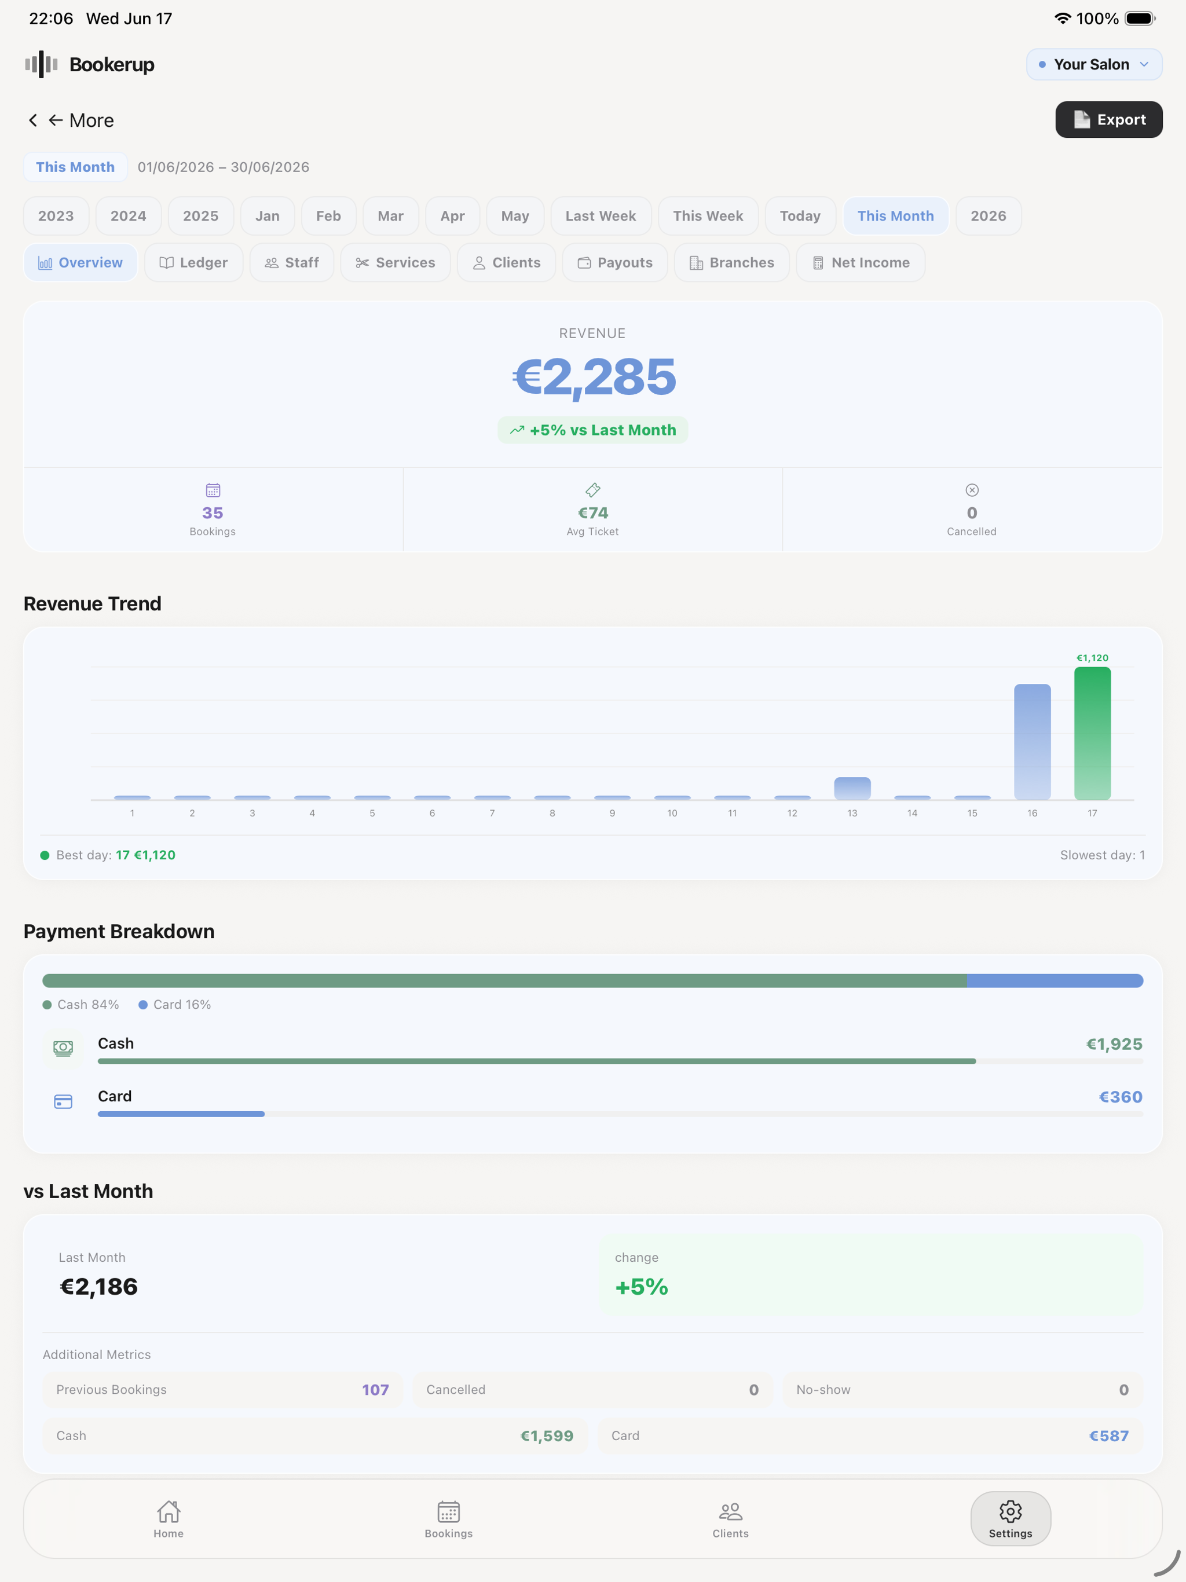Open Clients in bottom navigation
This screenshot has width=1186, height=1582.
[730, 1519]
